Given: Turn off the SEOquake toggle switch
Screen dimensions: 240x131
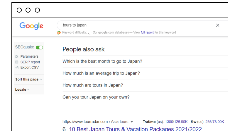Looking at the screenshot, I should point(39,47).
